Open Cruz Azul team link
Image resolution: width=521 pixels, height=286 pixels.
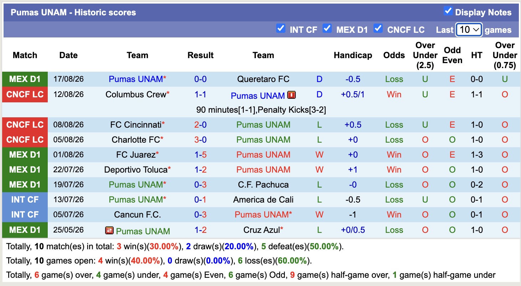(x=262, y=230)
